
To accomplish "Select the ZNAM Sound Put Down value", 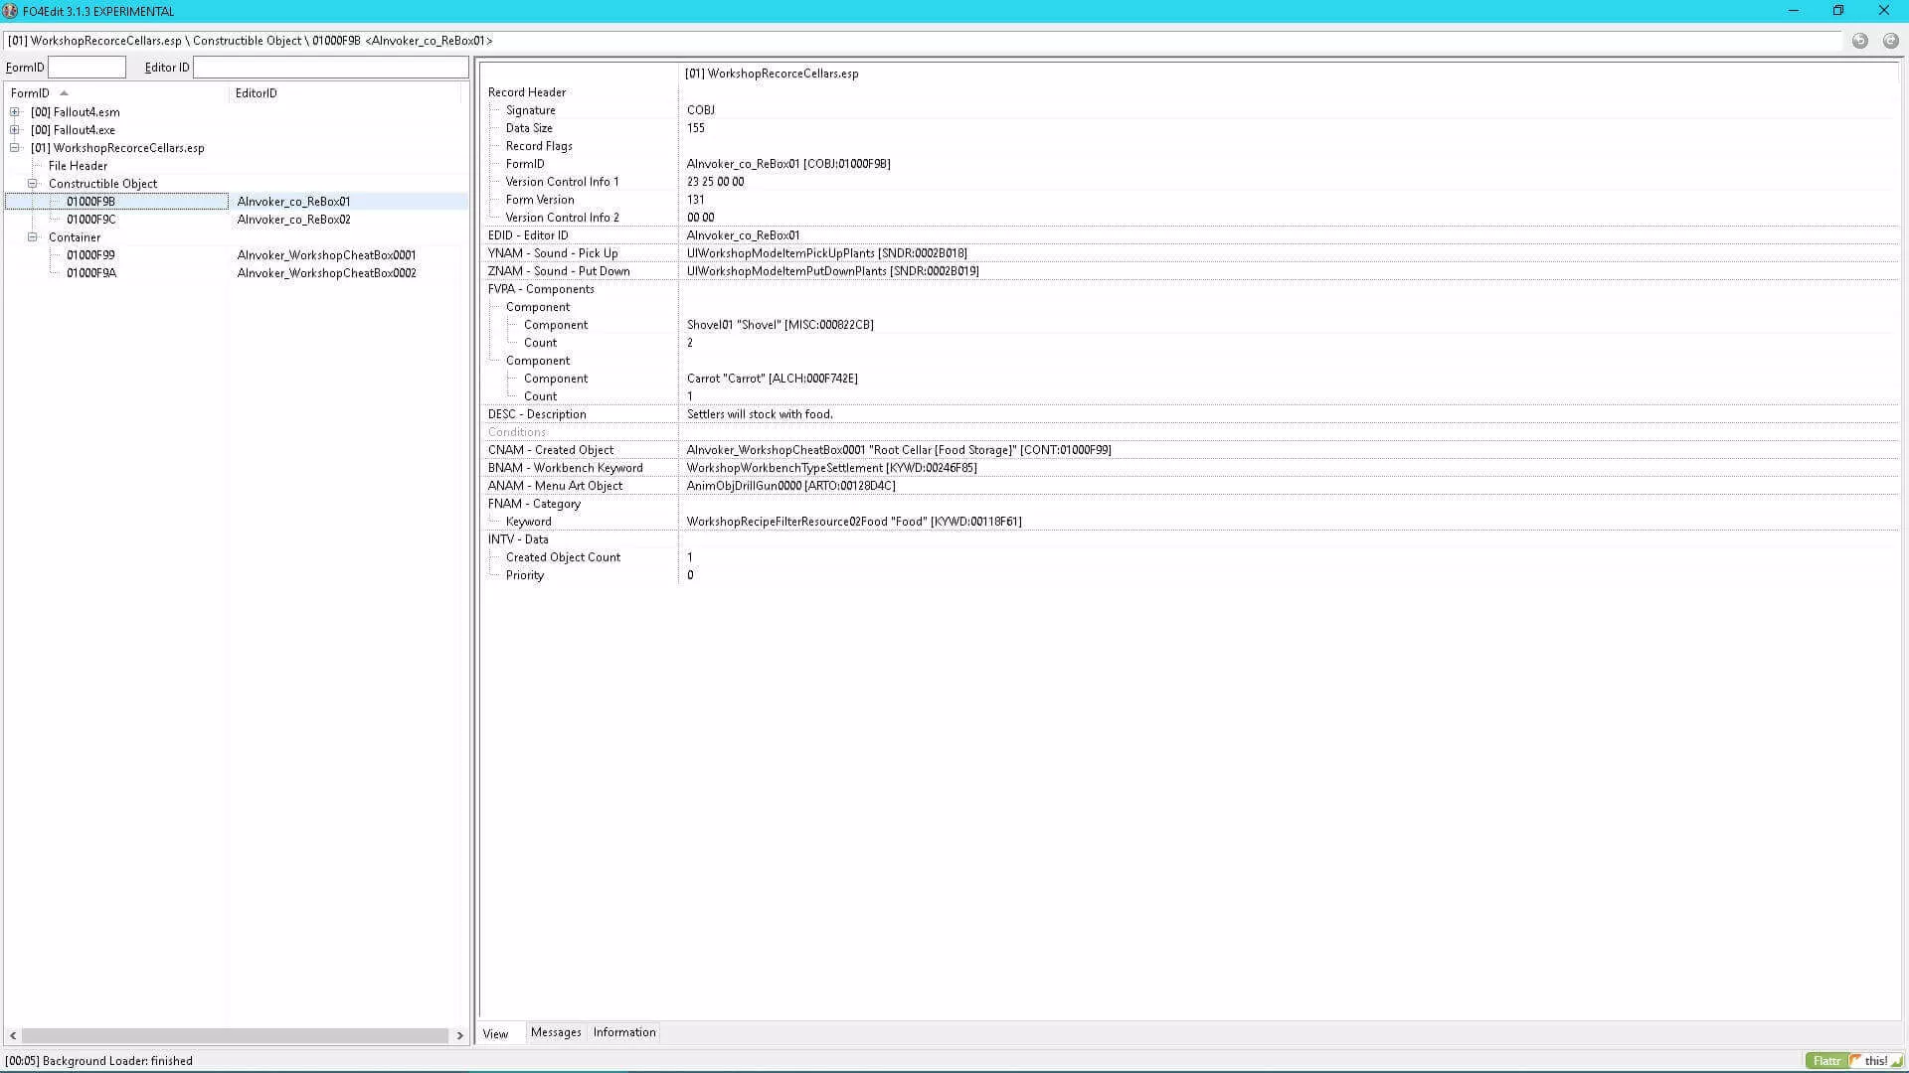I will [x=832, y=271].
